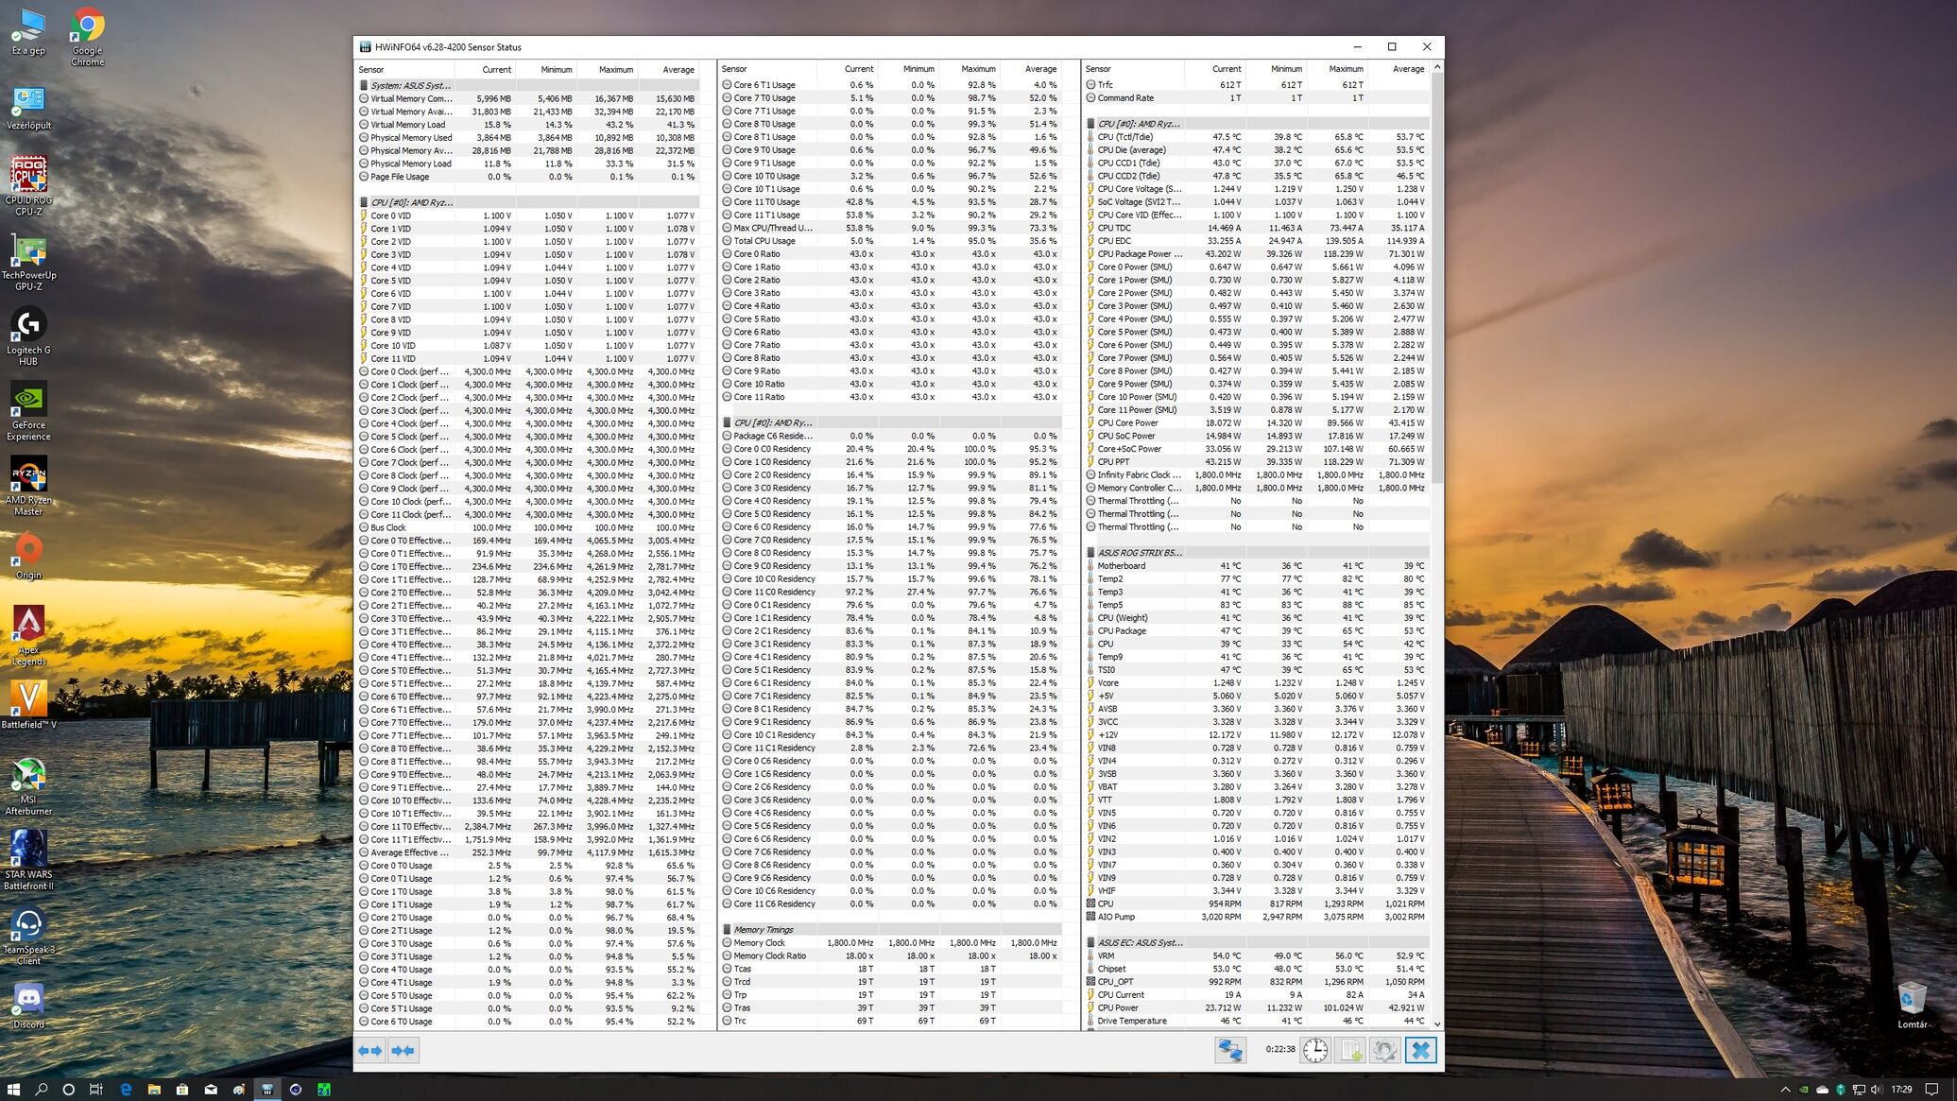Open CPUID ROG CPU-Z desktop icon
1957x1101 pixels.
pyautogui.click(x=28, y=186)
